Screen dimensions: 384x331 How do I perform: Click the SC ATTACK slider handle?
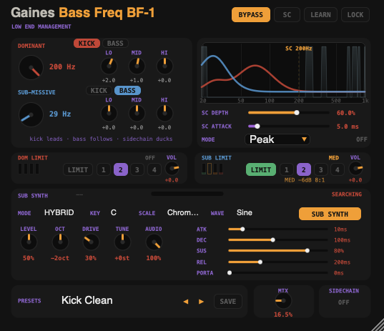[x=257, y=127]
